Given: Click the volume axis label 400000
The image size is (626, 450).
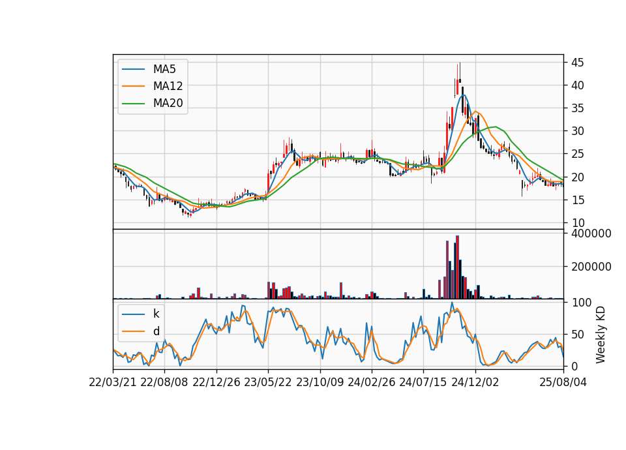Looking at the screenshot, I should pos(591,233).
